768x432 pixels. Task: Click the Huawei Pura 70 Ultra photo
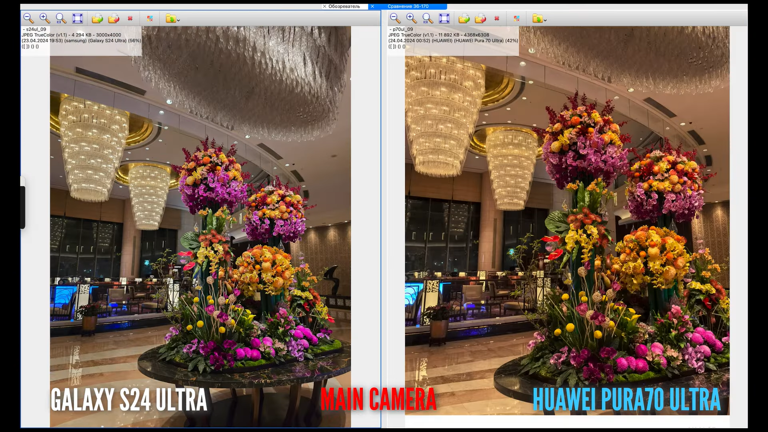pos(567,221)
